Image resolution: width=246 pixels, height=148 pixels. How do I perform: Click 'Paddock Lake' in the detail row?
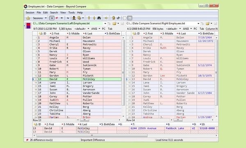[x=175, y=128]
